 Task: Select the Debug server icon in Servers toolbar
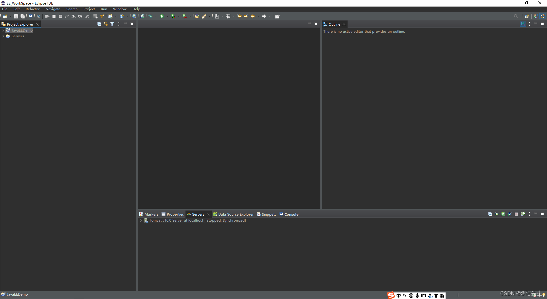497,214
